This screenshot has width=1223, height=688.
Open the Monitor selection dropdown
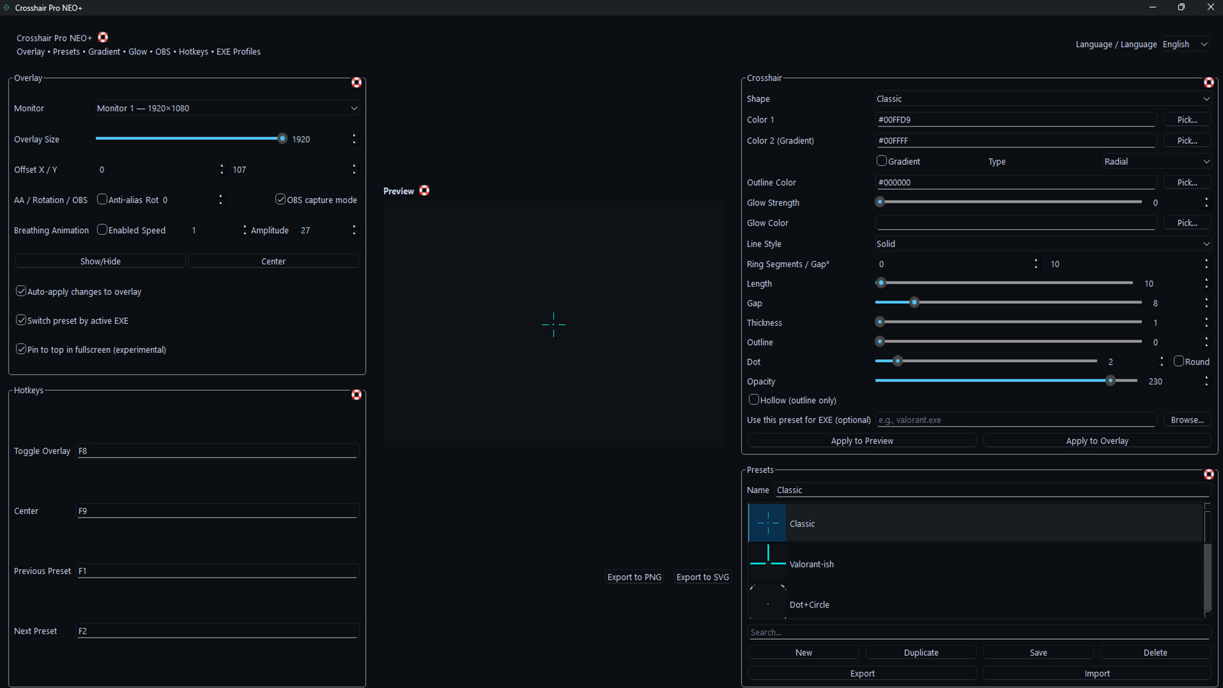click(227, 108)
